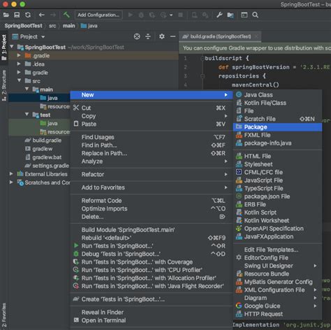The image size is (331, 330).
Task: Select Package in New submenu
Action: (277, 127)
